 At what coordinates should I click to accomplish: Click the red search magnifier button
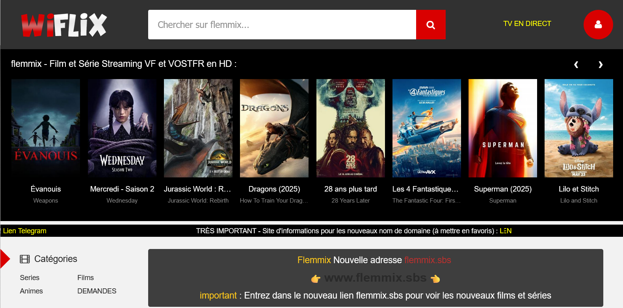431,25
